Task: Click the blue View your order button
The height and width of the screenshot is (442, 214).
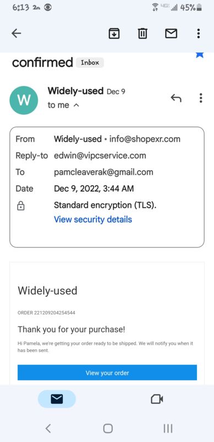Action: coord(107,372)
